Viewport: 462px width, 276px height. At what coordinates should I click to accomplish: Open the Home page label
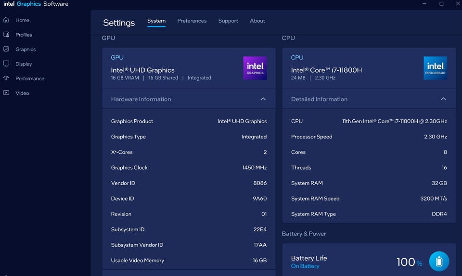coord(23,20)
